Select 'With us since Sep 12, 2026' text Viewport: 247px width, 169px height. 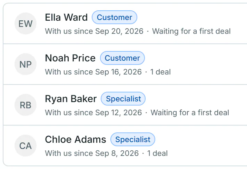93,112
